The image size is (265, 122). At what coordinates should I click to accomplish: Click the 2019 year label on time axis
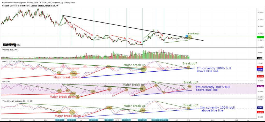213,120
